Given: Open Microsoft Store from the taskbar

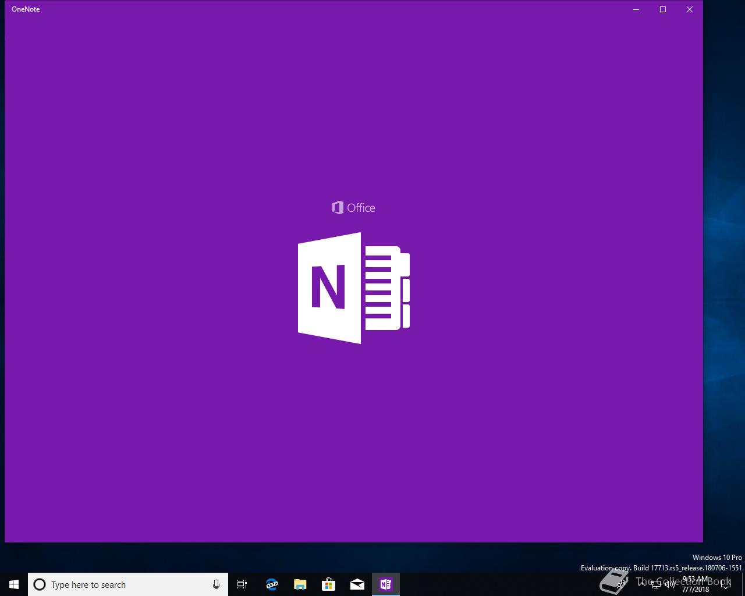Looking at the screenshot, I should [328, 584].
